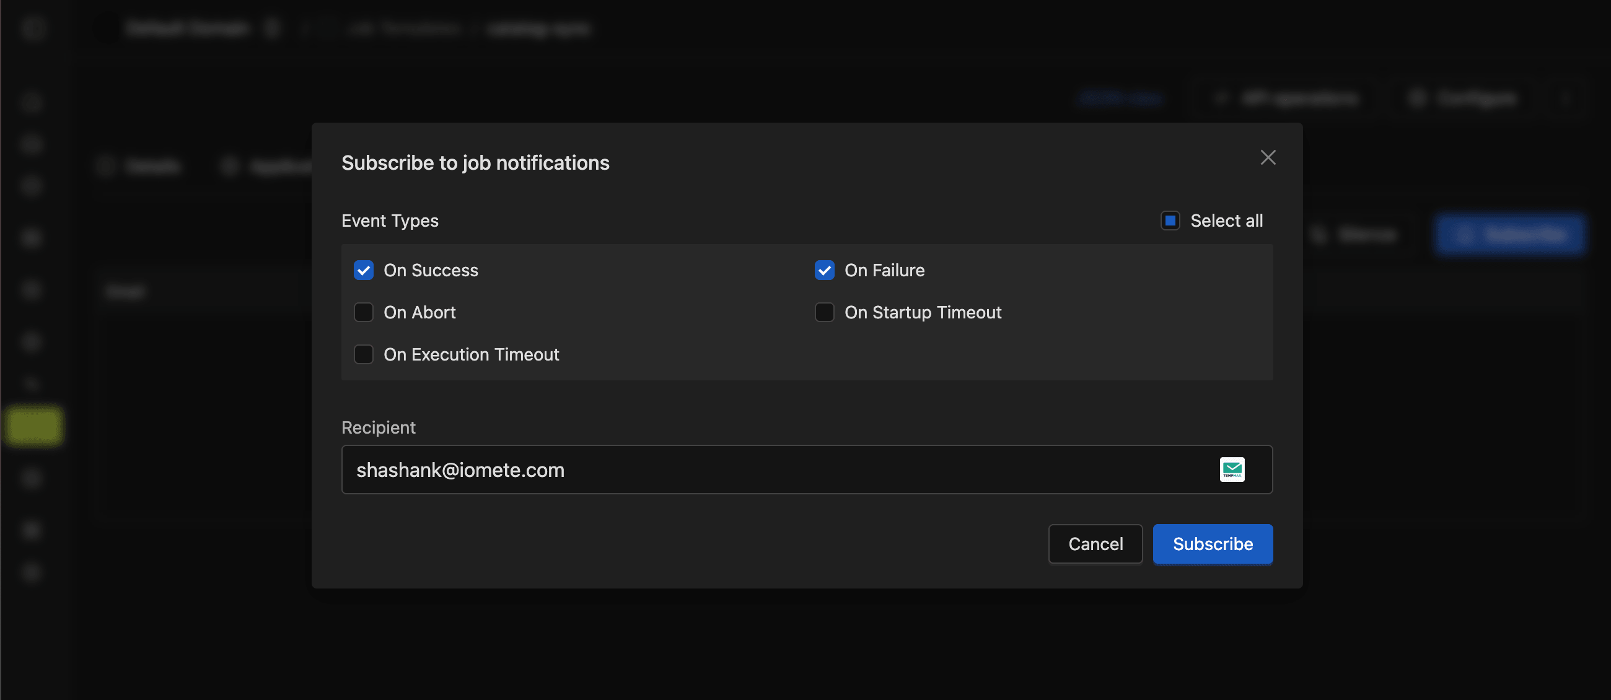
Task: Enable the On Abort event notification
Action: (x=363, y=312)
